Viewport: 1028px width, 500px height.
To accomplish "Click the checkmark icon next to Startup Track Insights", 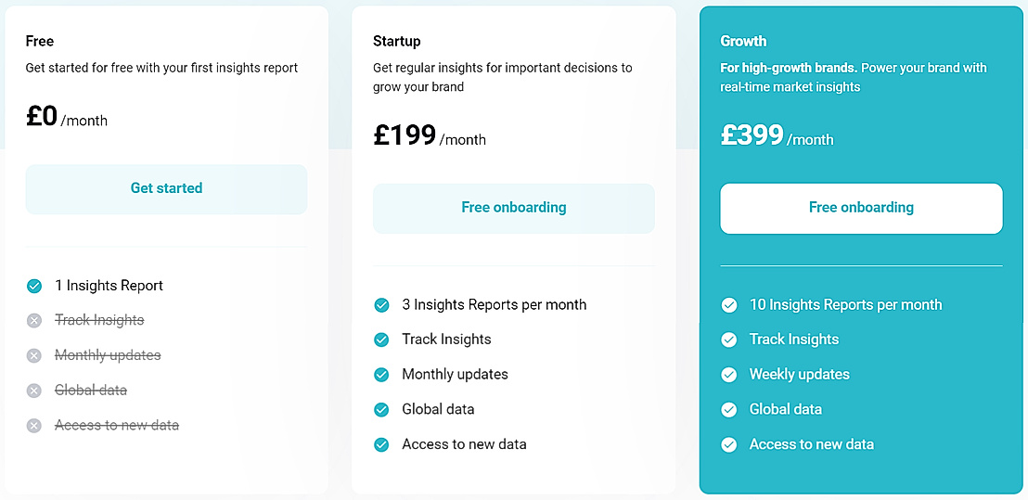I will [x=381, y=340].
